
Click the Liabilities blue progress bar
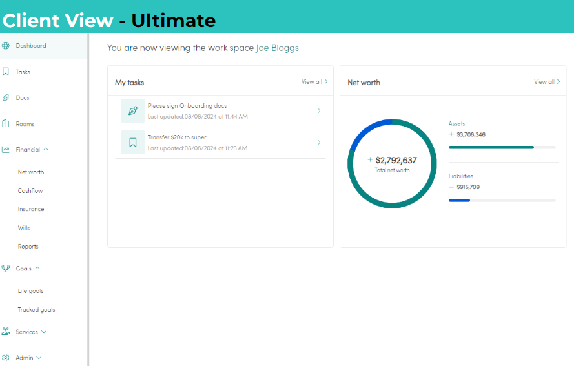[x=459, y=200]
